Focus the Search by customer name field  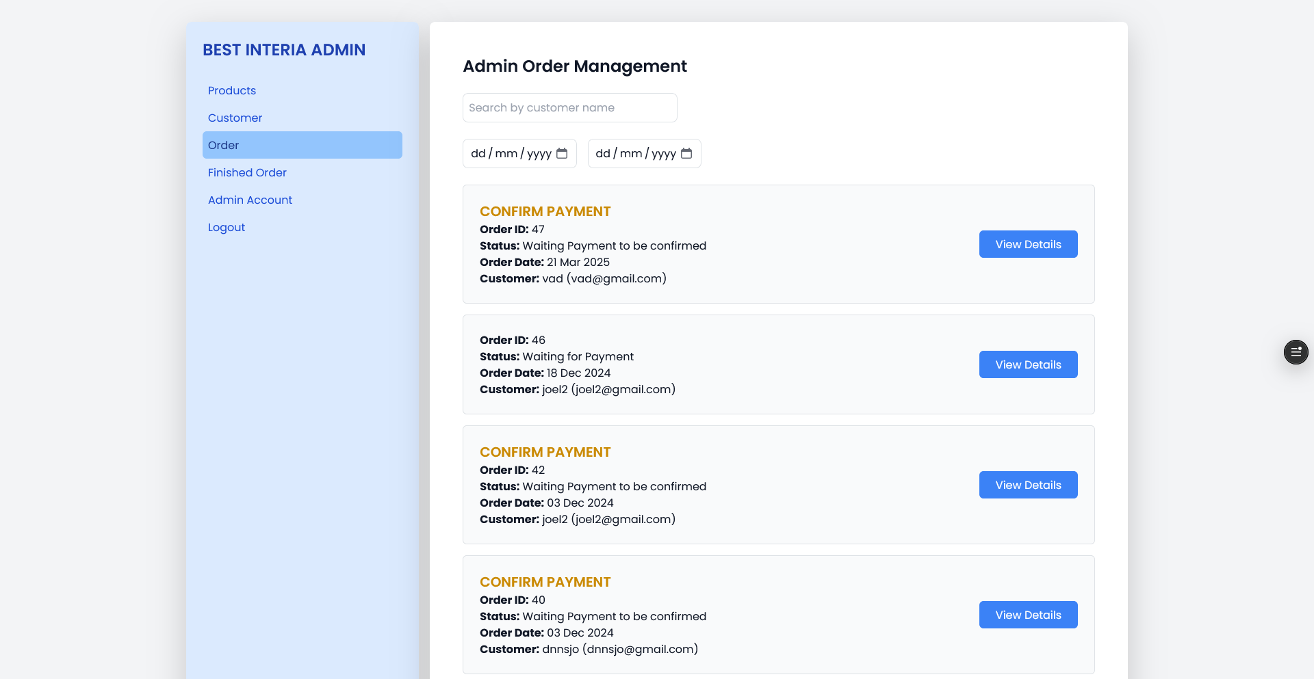(569, 107)
